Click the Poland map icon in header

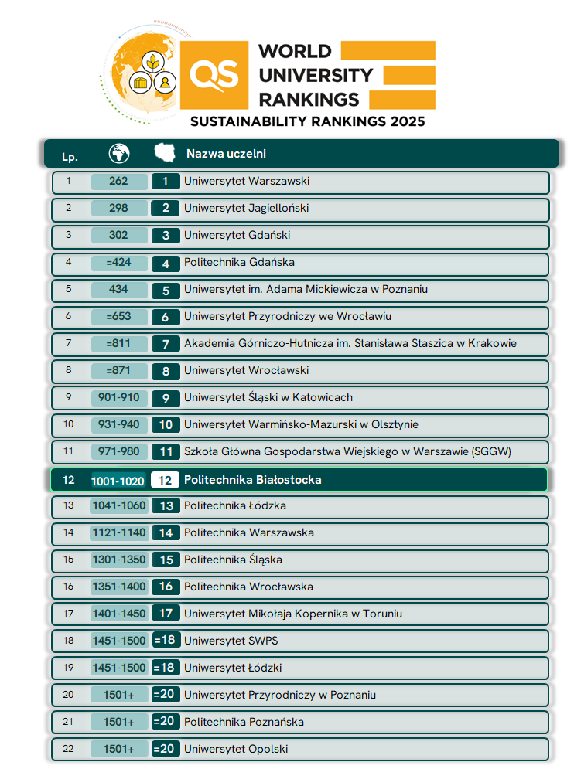(x=165, y=153)
